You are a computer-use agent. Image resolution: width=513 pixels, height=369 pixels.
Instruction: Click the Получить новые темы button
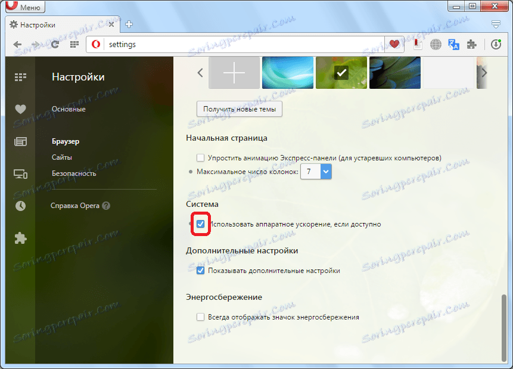click(240, 109)
